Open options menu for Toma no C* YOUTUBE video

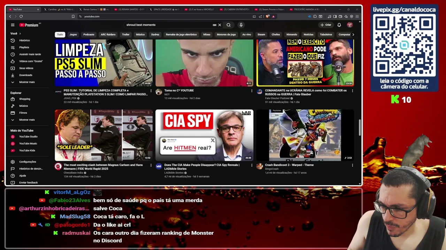pyautogui.click(x=252, y=91)
